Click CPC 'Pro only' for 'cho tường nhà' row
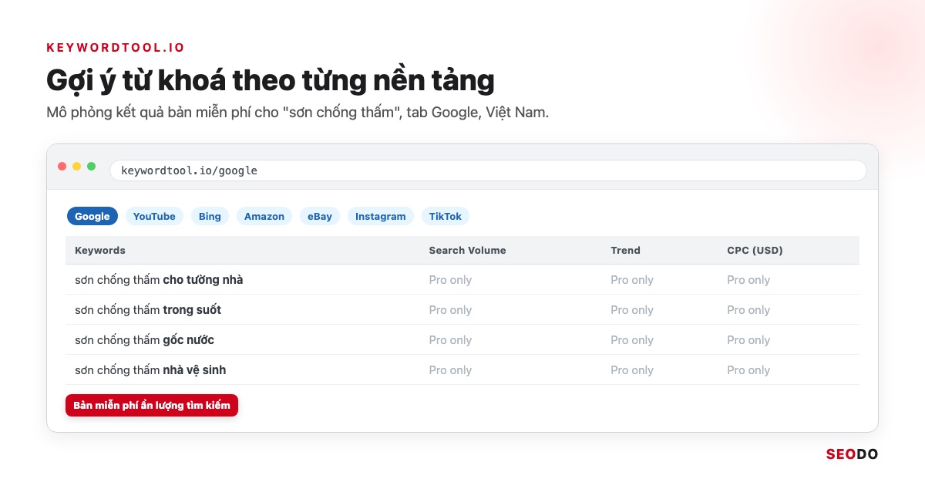The width and height of the screenshot is (925, 479). point(748,280)
